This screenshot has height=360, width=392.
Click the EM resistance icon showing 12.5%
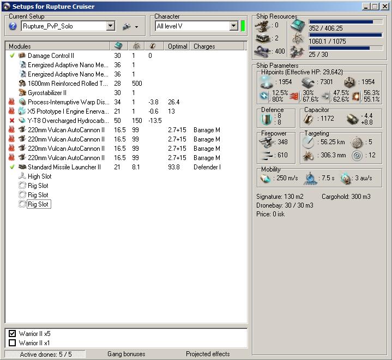tap(265, 96)
